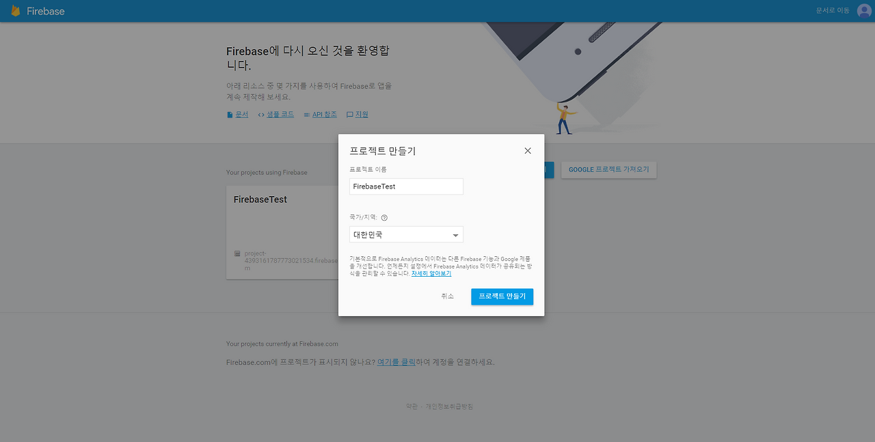Open the 샘플 코드 link
Screen dimensions: 875x442
pyautogui.click(x=280, y=115)
